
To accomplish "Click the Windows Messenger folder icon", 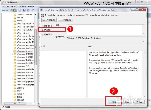I will point(15,45).
